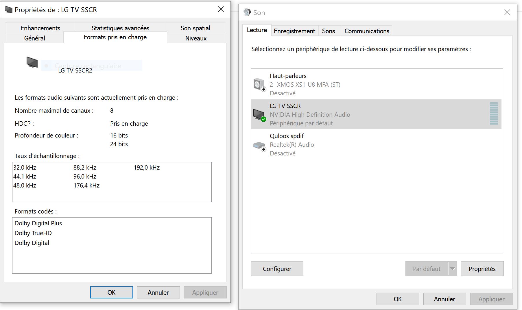Image resolution: width=522 pixels, height=310 pixels.
Task: Click the LG TV SSCR volume level meter
Action: click(x=494, y=114)
